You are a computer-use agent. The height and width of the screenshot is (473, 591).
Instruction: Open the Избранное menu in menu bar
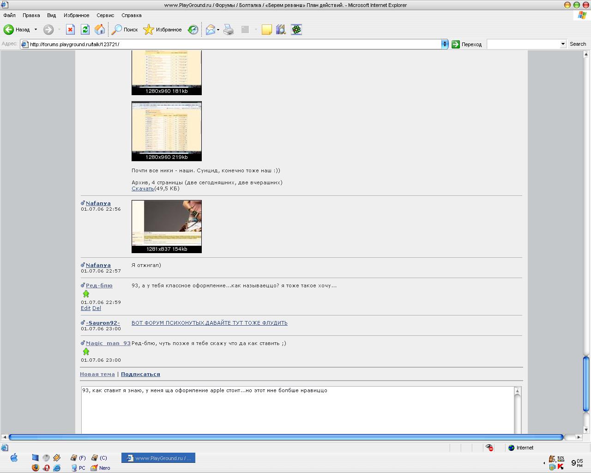pos(76,15)
